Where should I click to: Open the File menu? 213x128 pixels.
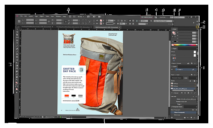point(21,16)
